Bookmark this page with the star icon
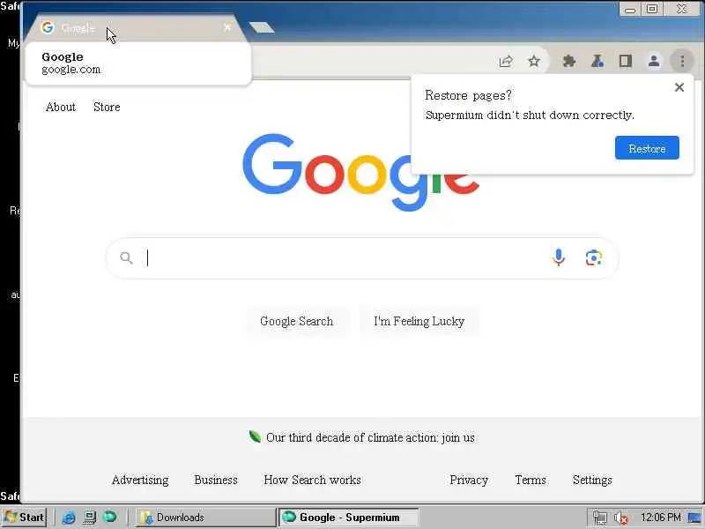 tap(534, 61)
